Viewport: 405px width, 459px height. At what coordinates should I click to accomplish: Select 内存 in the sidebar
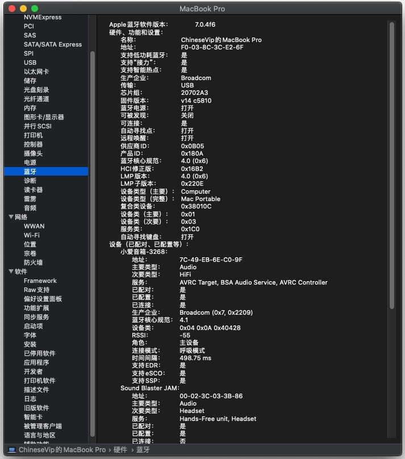click(30, 108)
